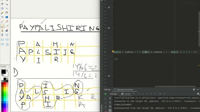Click the primary color swatch in Palette
200x112 pixels.
3,72
